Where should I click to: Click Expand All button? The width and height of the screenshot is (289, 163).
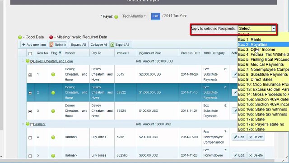point(78,45)
